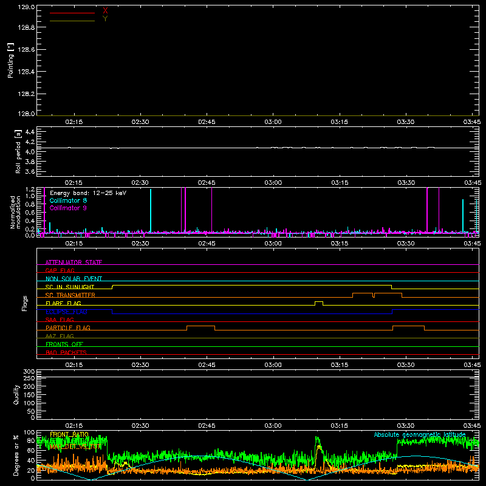Viewport: 486px width, 486px height.
Task: Click the blue ECLIPSE_FLAG label
Action: click(x=66, y=312)
